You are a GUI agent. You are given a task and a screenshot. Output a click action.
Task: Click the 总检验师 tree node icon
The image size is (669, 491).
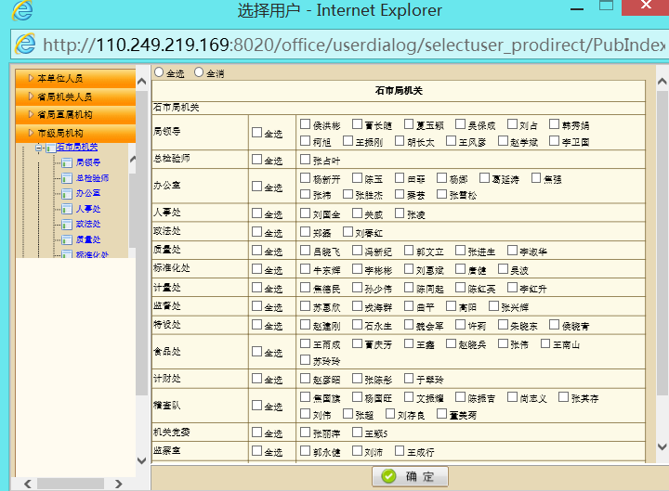coord(67,178)
